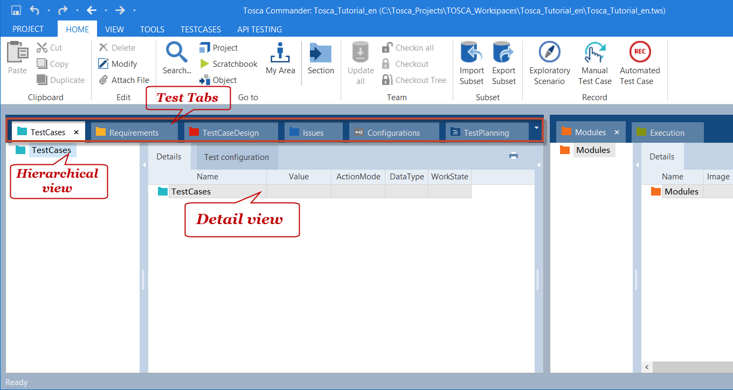
Task: Go to Object
Action: click(218, 80)
